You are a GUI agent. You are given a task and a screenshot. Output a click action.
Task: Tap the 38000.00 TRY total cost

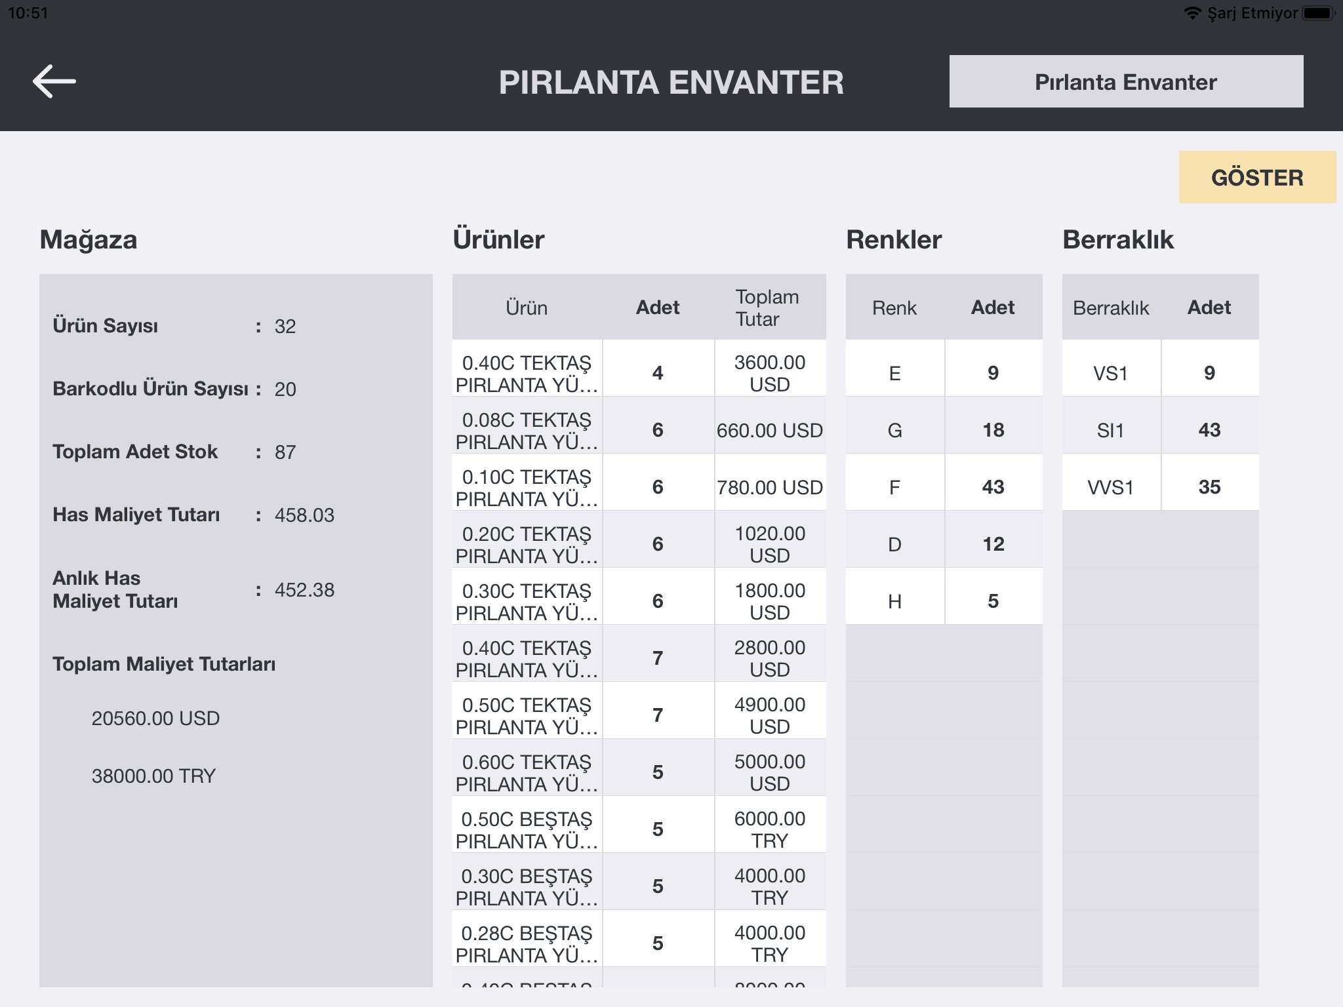(x=153, y=776)
